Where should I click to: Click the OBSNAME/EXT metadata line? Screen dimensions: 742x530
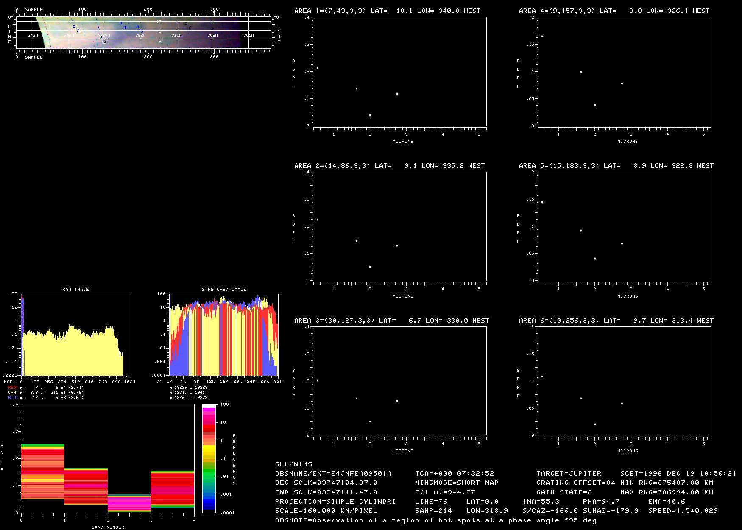click(333, 473)
